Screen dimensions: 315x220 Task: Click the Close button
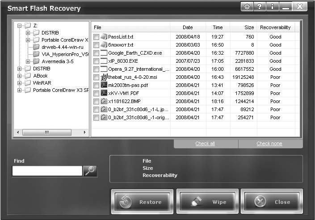pos(272,202)
